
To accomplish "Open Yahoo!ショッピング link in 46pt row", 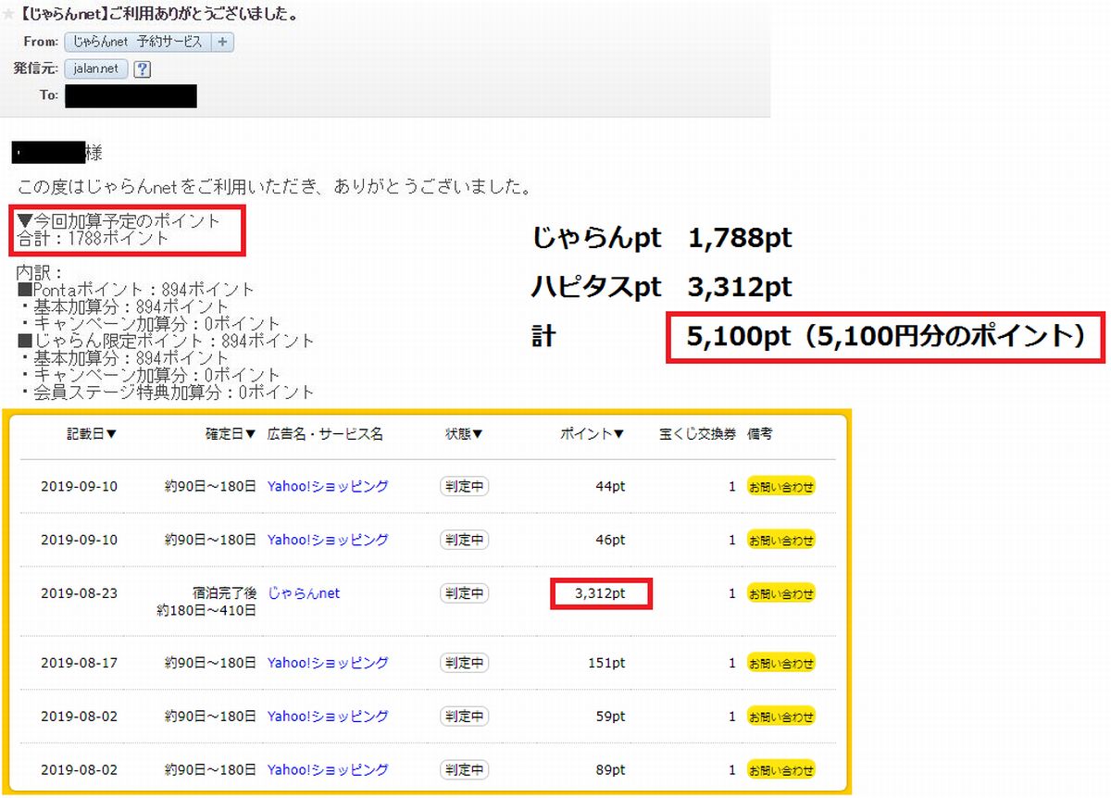I will tap(328, 539).
